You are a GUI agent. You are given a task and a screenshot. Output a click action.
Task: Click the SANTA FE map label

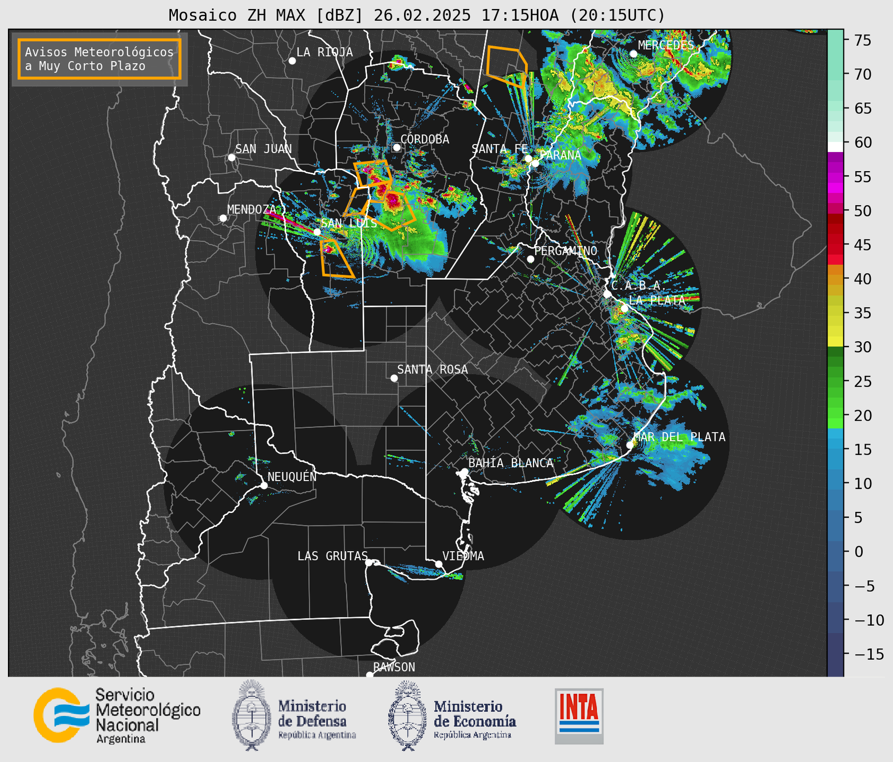point(500,149)
